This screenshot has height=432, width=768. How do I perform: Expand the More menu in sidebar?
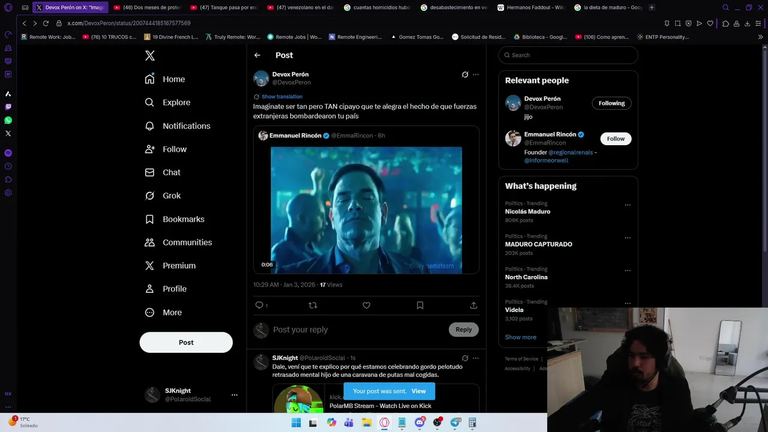click(x=163, y=313)
